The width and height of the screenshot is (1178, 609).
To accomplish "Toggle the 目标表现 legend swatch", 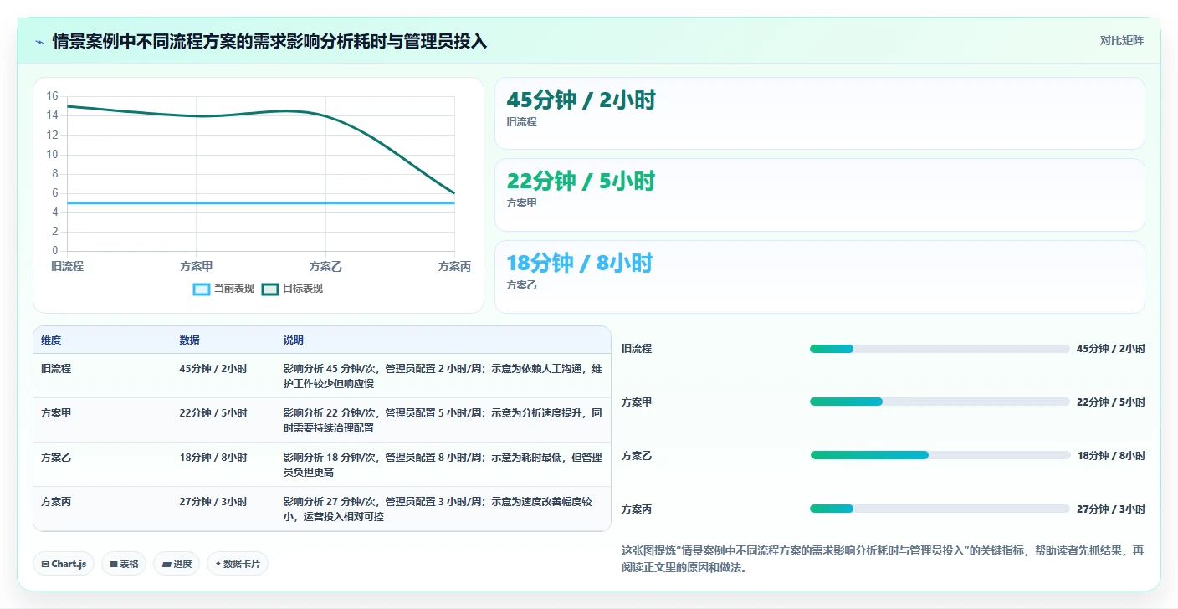I will click(270, 289).
